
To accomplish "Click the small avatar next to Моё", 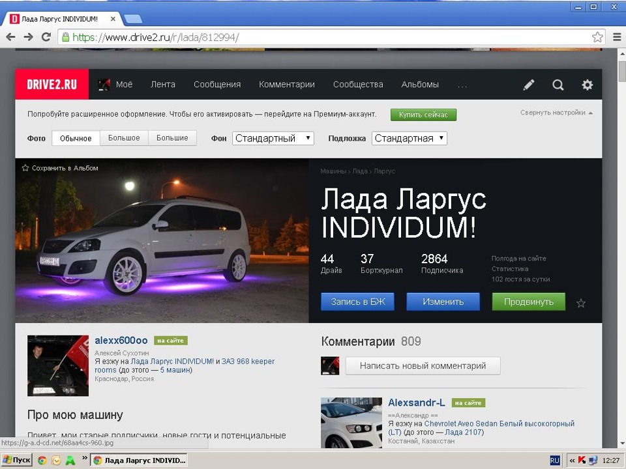I will pos(104,85).
